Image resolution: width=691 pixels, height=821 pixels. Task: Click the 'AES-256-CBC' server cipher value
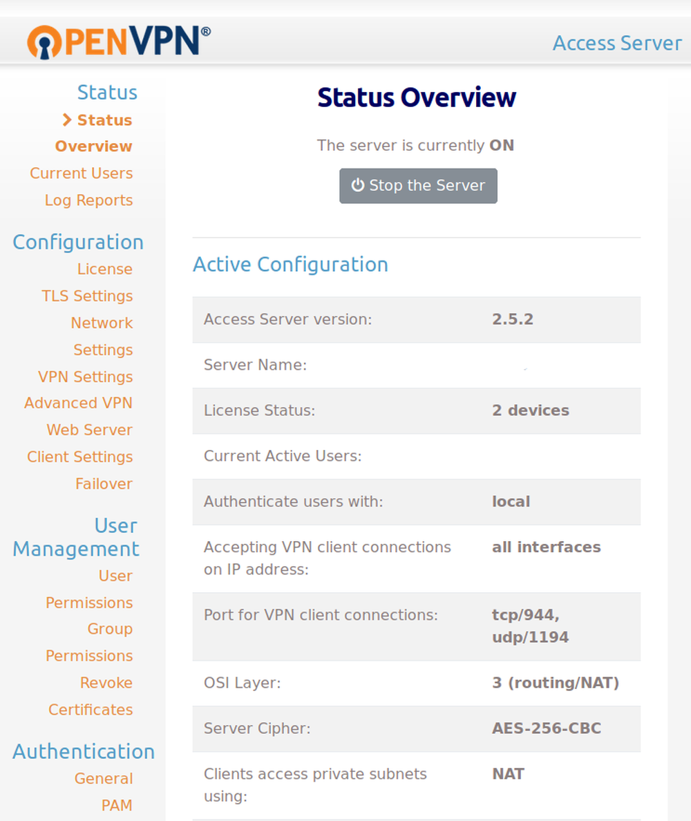pyautogui.click(x=547, y=728)
